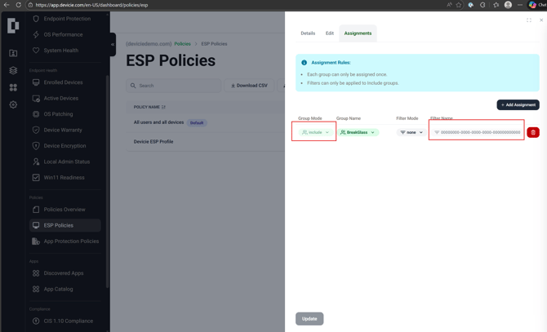
Task: Open the BreakGlass group name dropdown
Action: click(358, 132)
